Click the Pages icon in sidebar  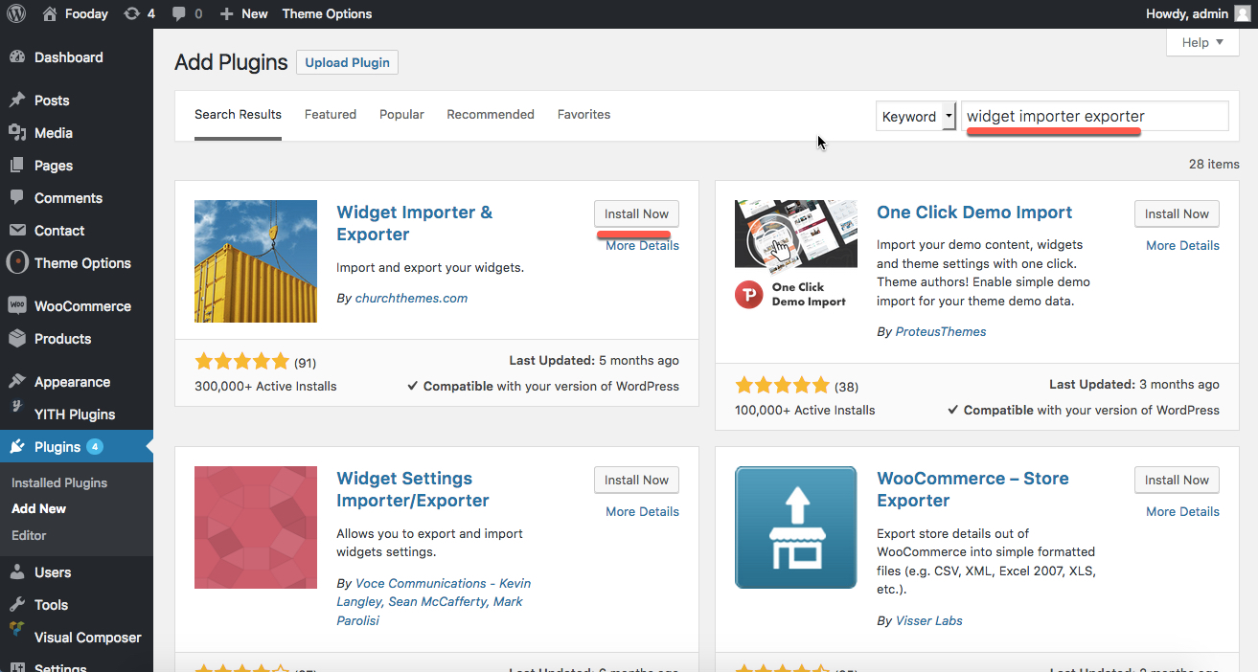pos(16,166)
